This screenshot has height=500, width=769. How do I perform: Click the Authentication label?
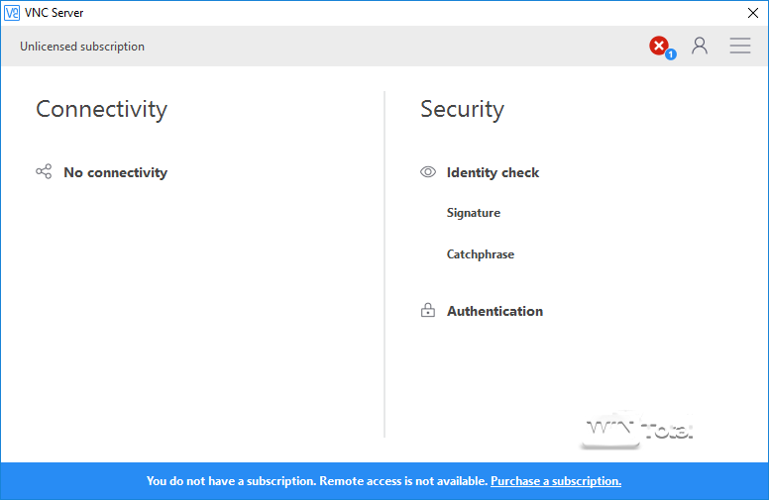click(x=494, y=311)
